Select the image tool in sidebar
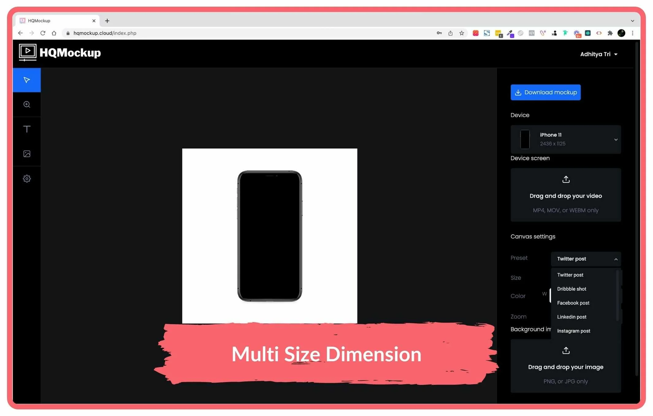This screenshot has height=416, width=653. point(27,154)
